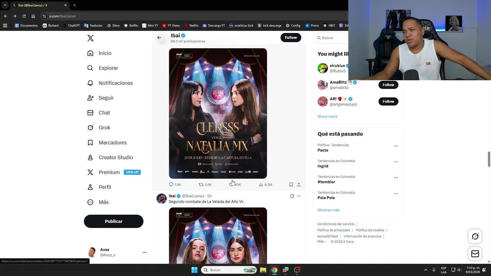Open Creator Studio in the sidebar
Image resolution: width=491 pixels, height=276 pixels.
click(x=110, y=158)
